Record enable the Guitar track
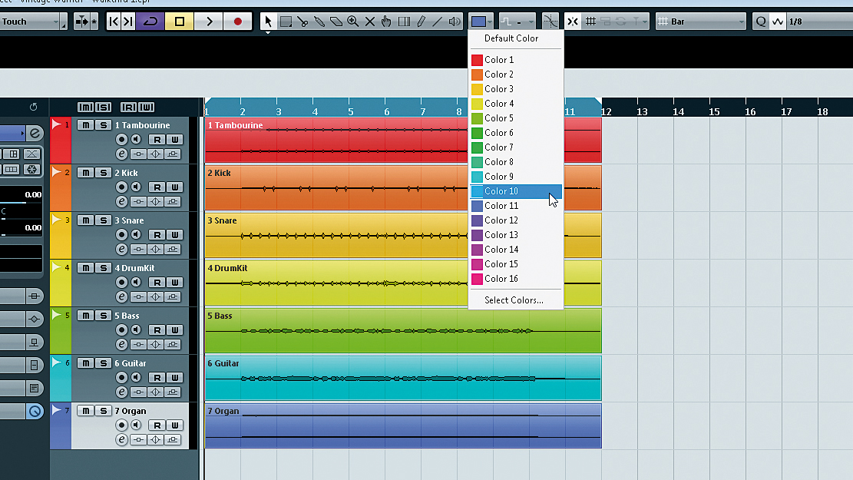This screenshot has width=853, height=480. (x=121, y=378)
